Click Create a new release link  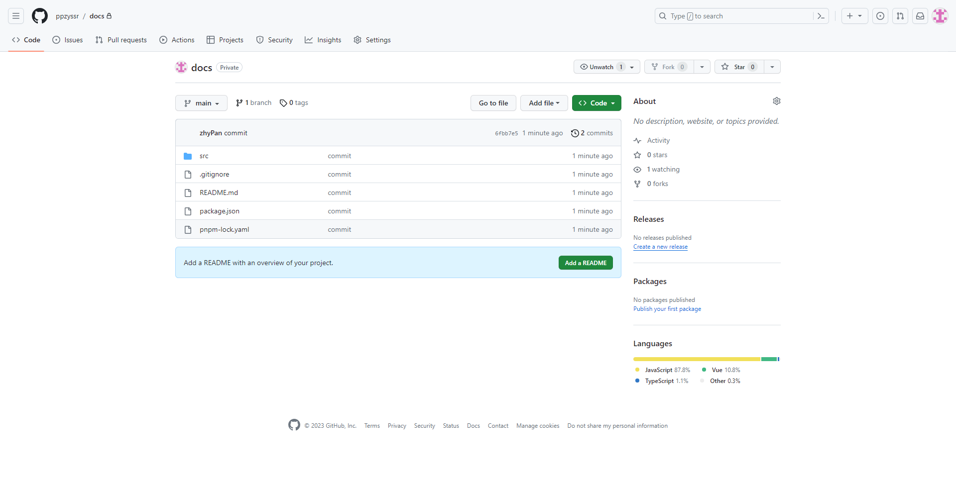[660, 247]
